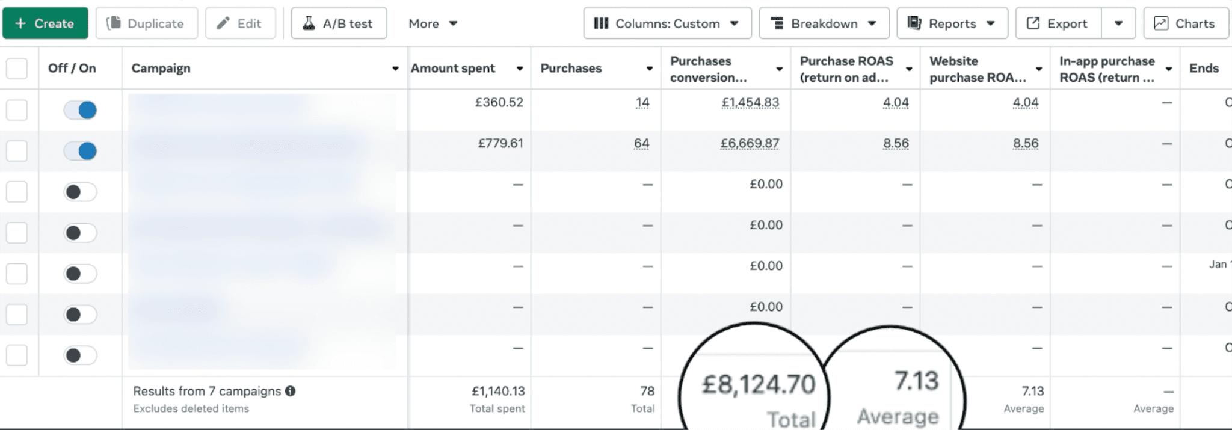Screen dimensions: 1232x430
Task: Click the Duplicate copy icon
Action: [x=113, y=23]
